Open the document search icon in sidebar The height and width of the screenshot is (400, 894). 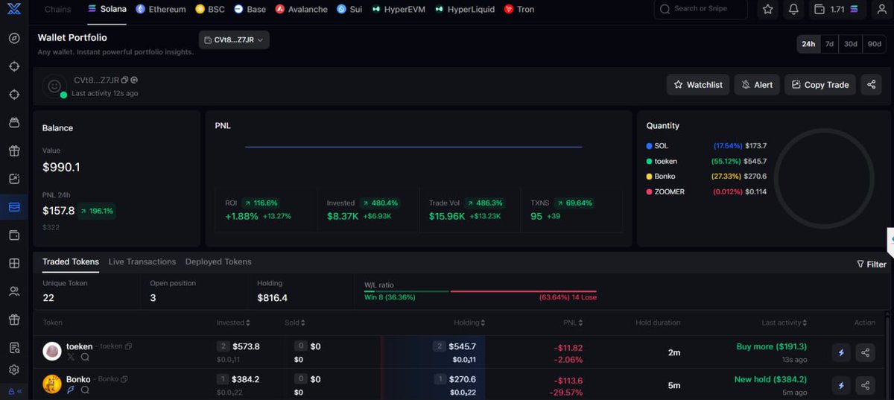click(14, 348)
